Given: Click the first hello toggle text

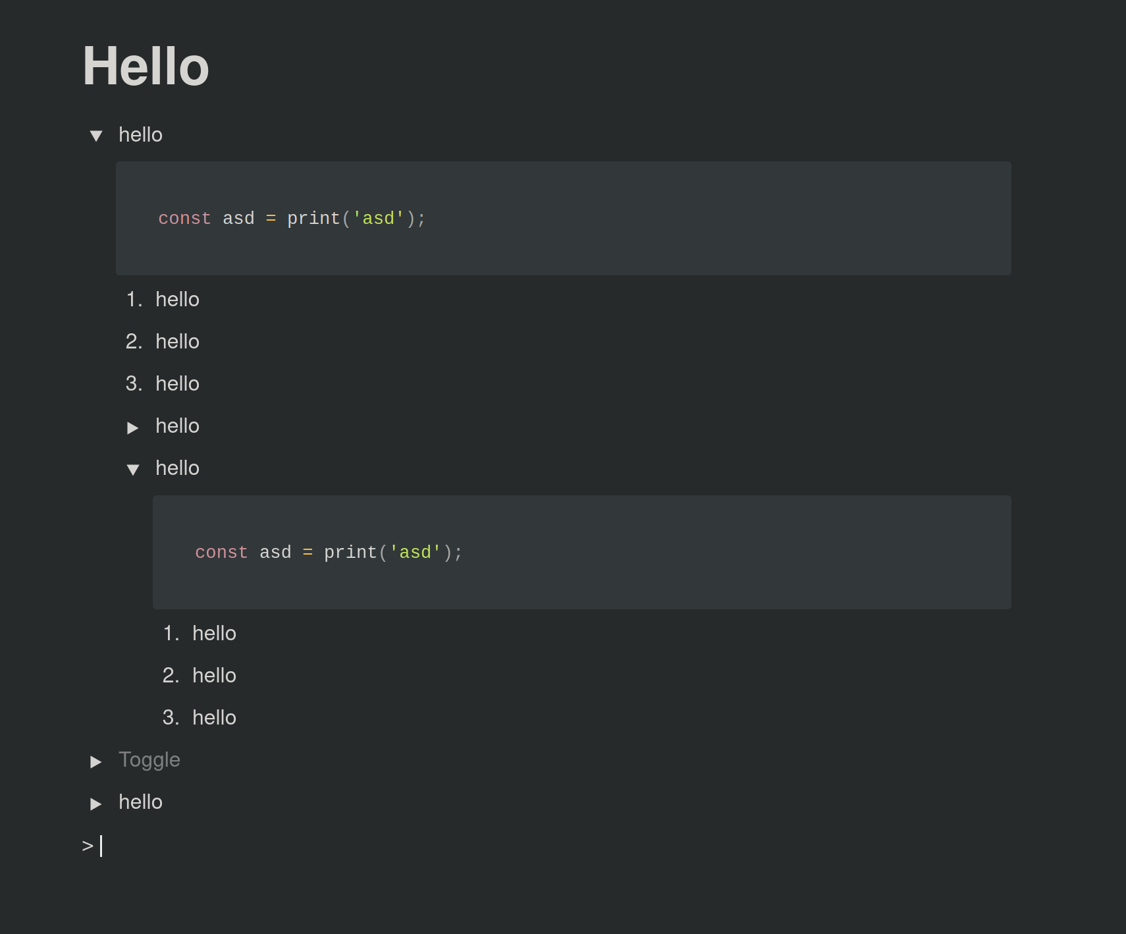Looking at the screenshot, I should click(140, 135).
